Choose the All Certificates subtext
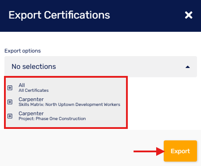 click(34, 91)
